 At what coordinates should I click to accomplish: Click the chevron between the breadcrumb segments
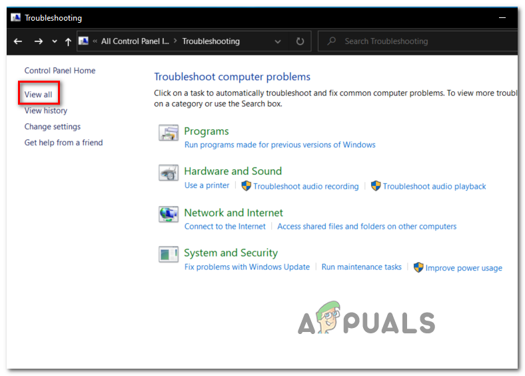coord(175,41)
